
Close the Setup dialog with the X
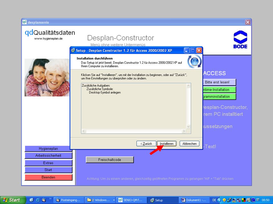point(199,50)
